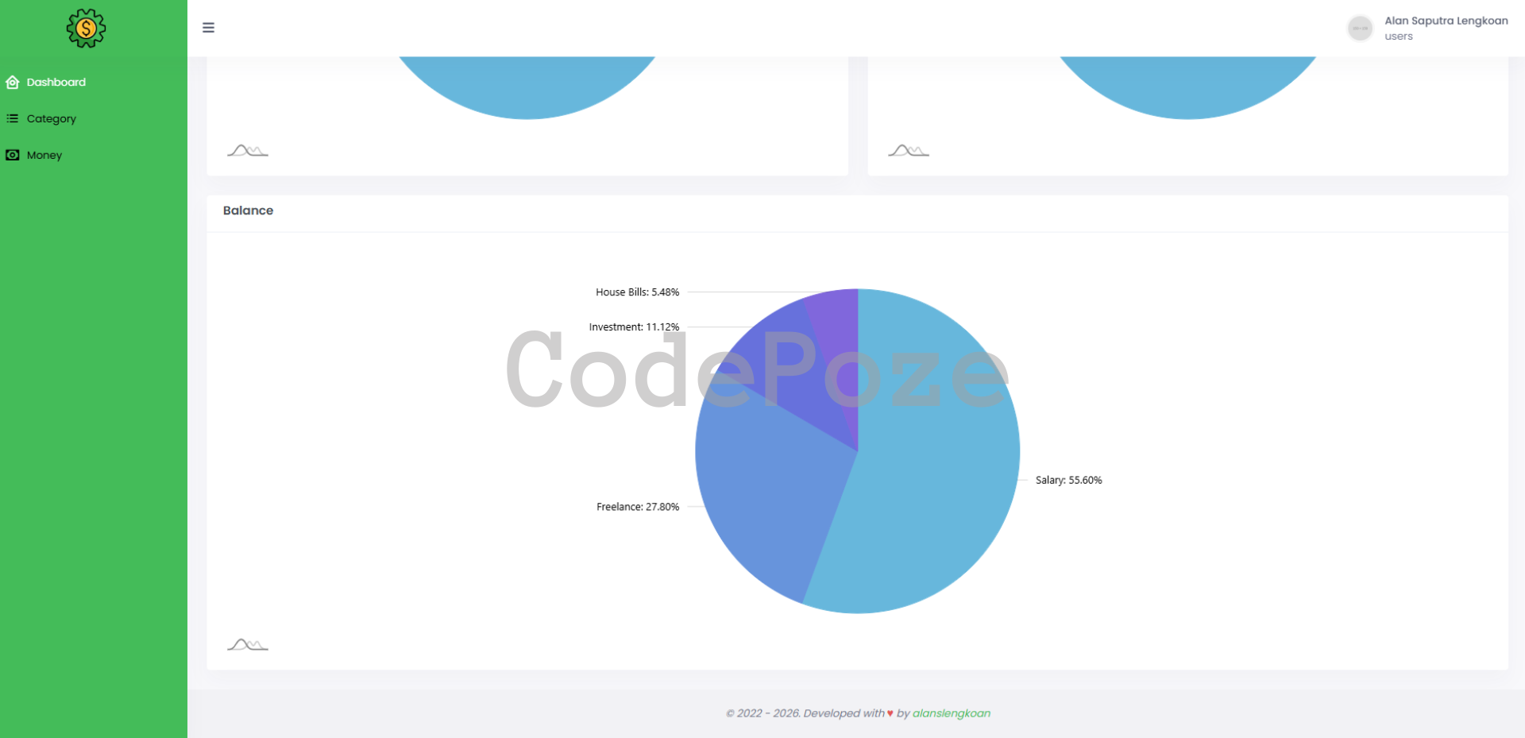Toggle the sidebar with hamburger icon
Screen dimensions: 1525x738
[x=208, y=28]
